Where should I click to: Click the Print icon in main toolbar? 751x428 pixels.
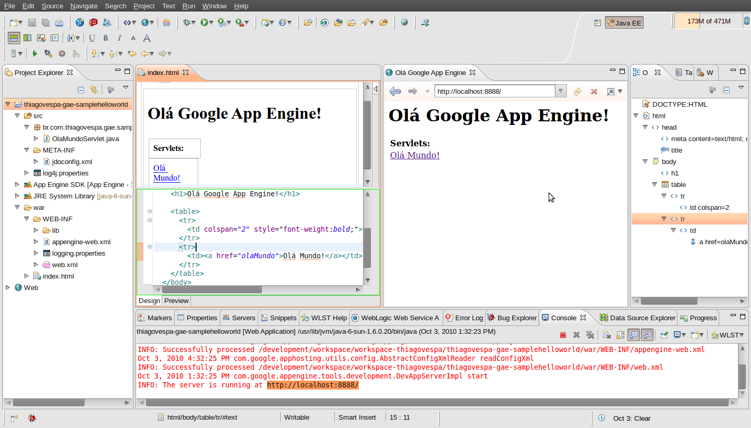click(59, 22)
